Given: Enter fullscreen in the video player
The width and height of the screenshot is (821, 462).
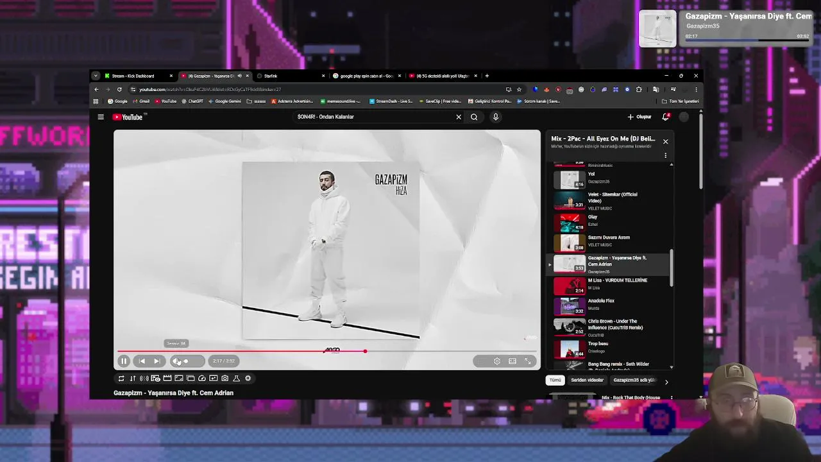Looking at the screenshot, I should click(528, 361).
